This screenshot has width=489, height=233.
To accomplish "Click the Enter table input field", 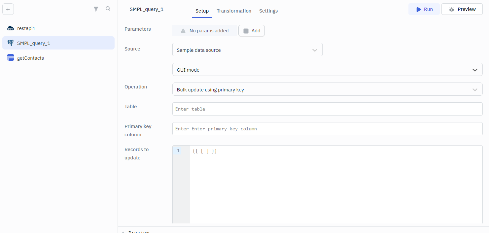I will click(x=327, y=109).
